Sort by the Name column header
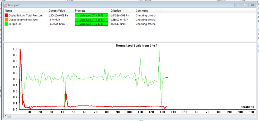The height and width of the screenshot is (121, 259). point(25,11)
